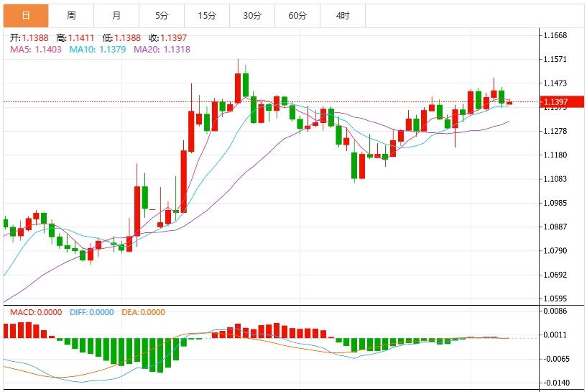Image resolution: width=587 pixels, height=392 pixels.
Task: Click the MA20 indicator label
Action: tap(162, 49)
